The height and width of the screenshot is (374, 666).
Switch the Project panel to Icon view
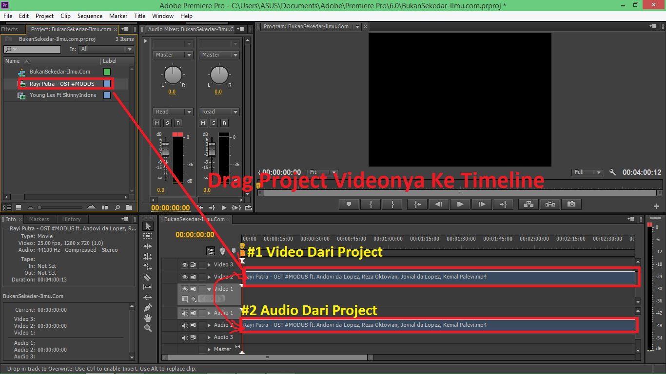[x=19, y=207]
